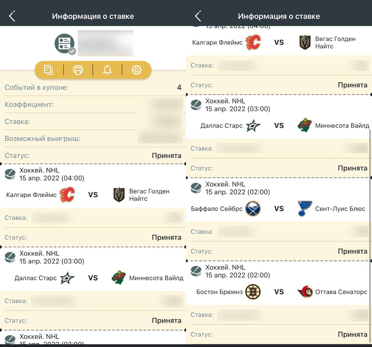Tap hockey puck icon for 03:00 event, left panel
This screenshot has height=347, width=372.
pyautogui.click(x=10, y=257)
